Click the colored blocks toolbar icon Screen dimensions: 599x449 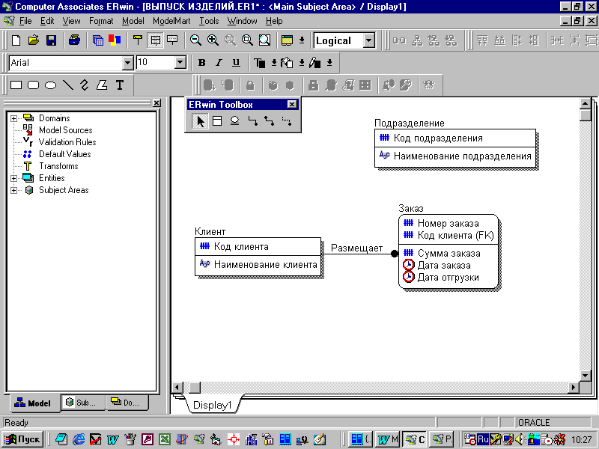coord(115,40)
